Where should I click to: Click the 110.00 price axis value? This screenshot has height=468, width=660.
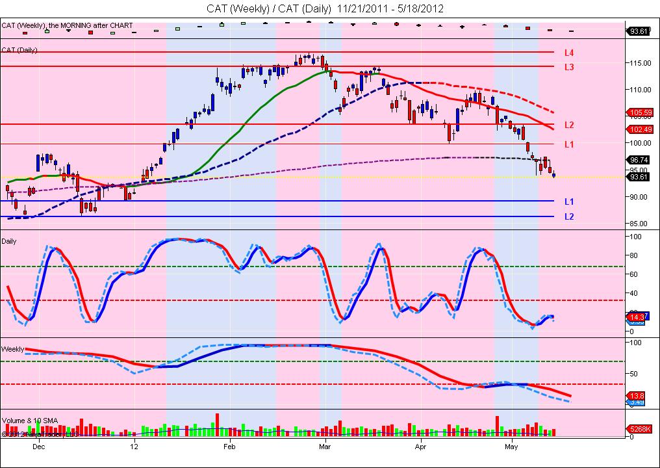click(x=641, y=90)
